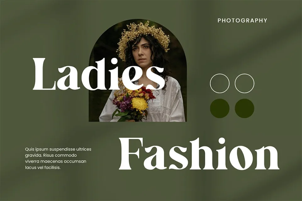This screenshot has height=201, width=302.
Task: Select the right outlined white circle
Action: [244, 84]
